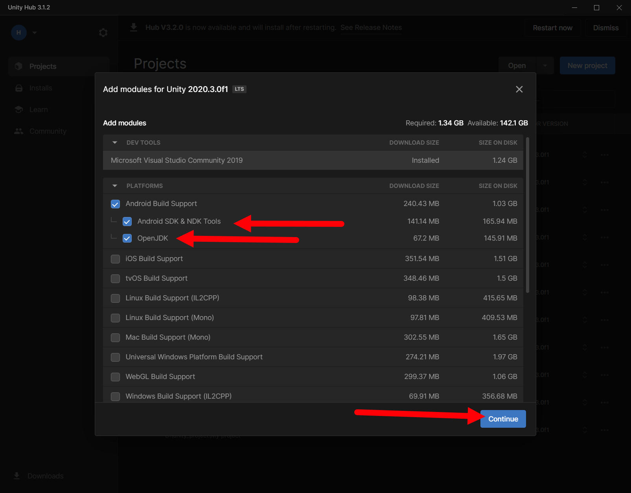631x493 pixels.
Task: Enable iOS Build Support checkbox
Action: click(x=115, y=259)
